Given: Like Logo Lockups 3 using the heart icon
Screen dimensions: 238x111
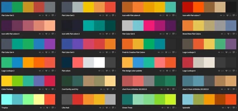Looking at the screenshot, I should tap(226, 52).
